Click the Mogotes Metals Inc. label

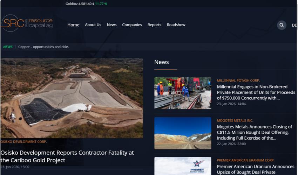click(x=235, y=120)
